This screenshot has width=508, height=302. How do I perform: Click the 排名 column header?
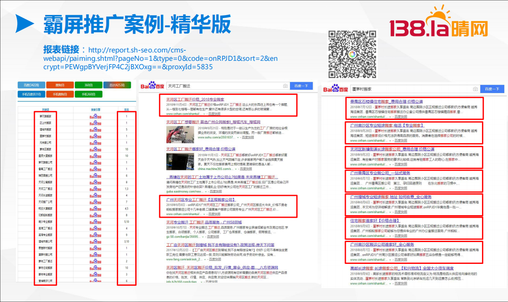(126, 109)
